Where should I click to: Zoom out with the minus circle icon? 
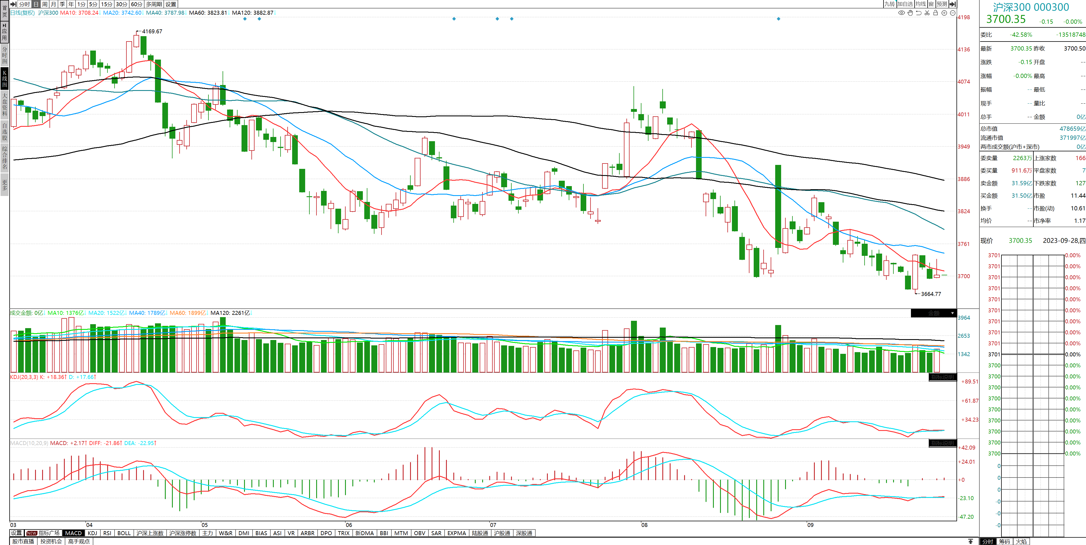952,13
